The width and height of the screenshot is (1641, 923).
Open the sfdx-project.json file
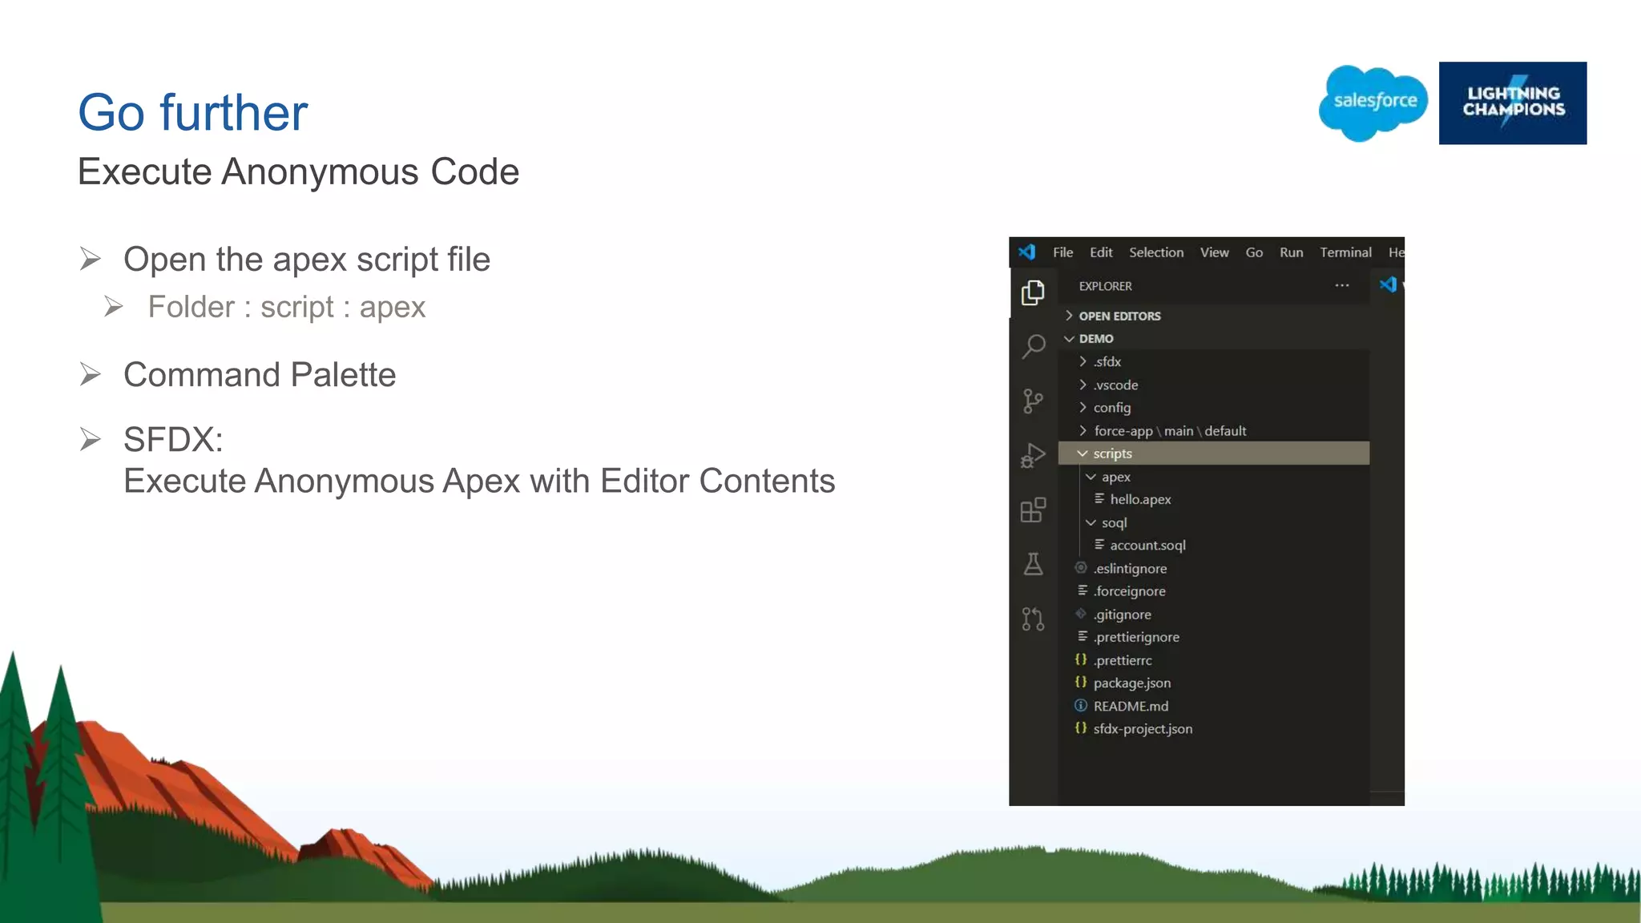coord(1214,728)
